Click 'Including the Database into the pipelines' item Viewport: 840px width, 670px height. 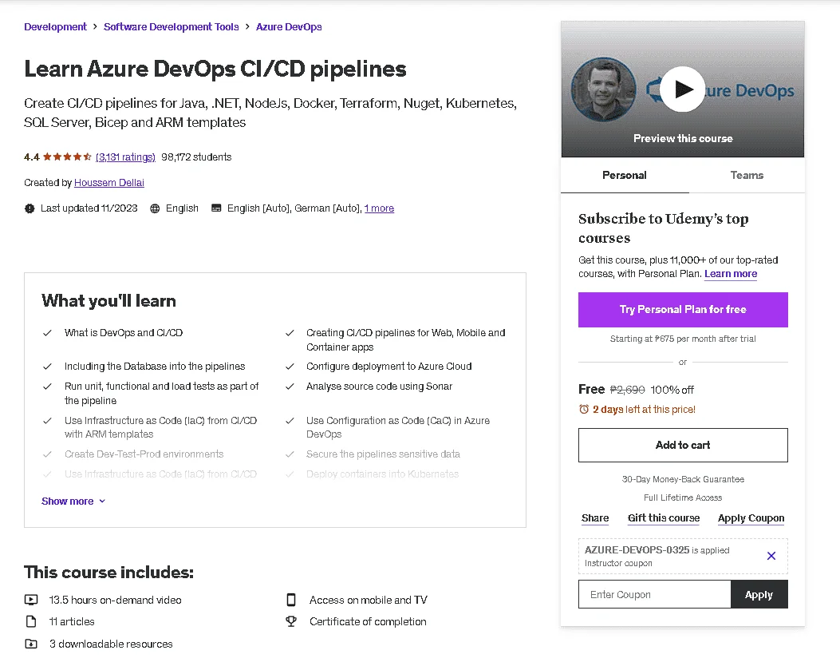(x=155, y=367)
